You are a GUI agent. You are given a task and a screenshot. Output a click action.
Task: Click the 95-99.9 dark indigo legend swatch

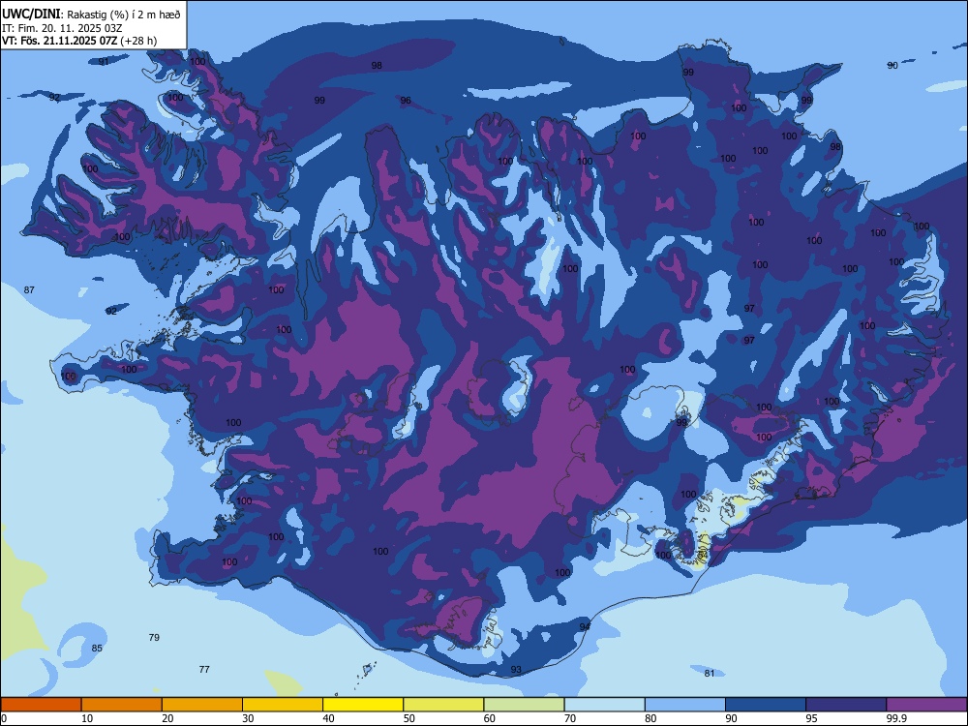pyautogui.click(x=846, y=705)
